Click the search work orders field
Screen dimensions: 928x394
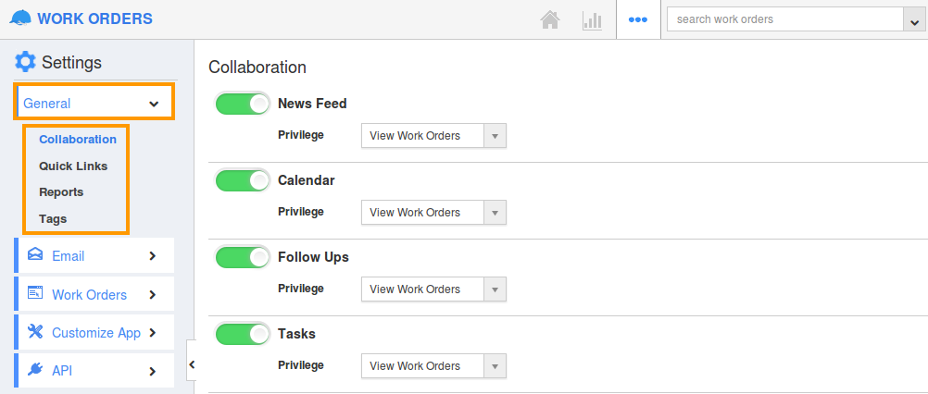click(x=784, y=18)
